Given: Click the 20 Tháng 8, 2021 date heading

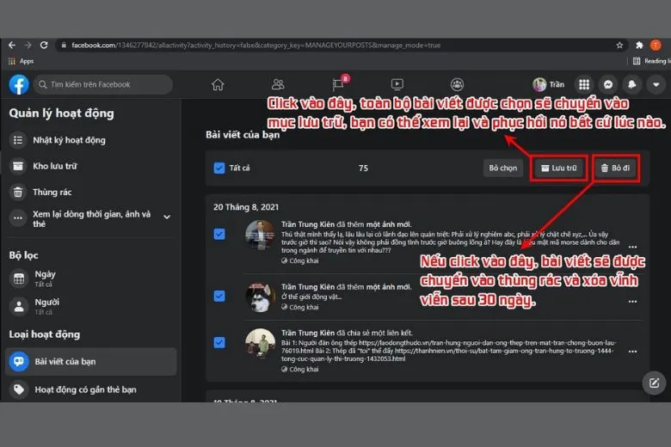Looking at the screenshot, I should (246, 207).
